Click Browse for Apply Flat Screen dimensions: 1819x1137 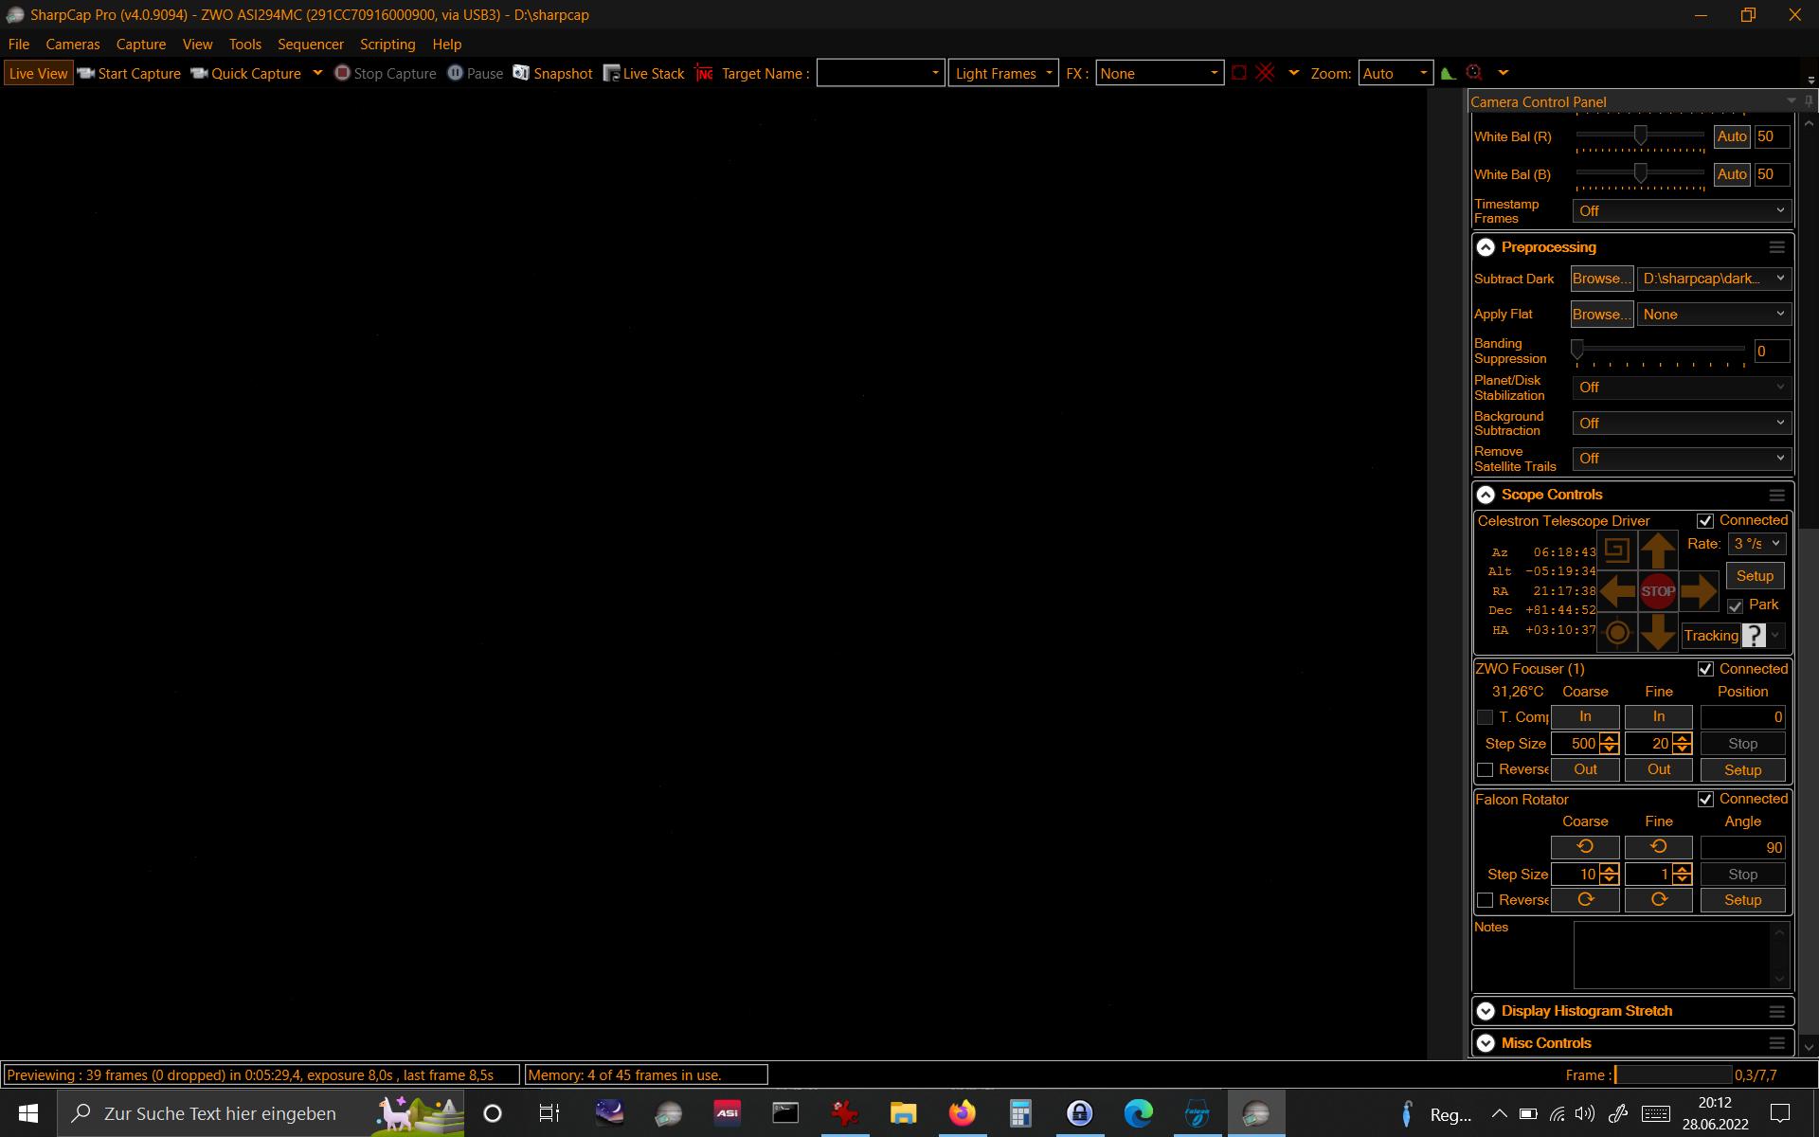(1602, 314)
